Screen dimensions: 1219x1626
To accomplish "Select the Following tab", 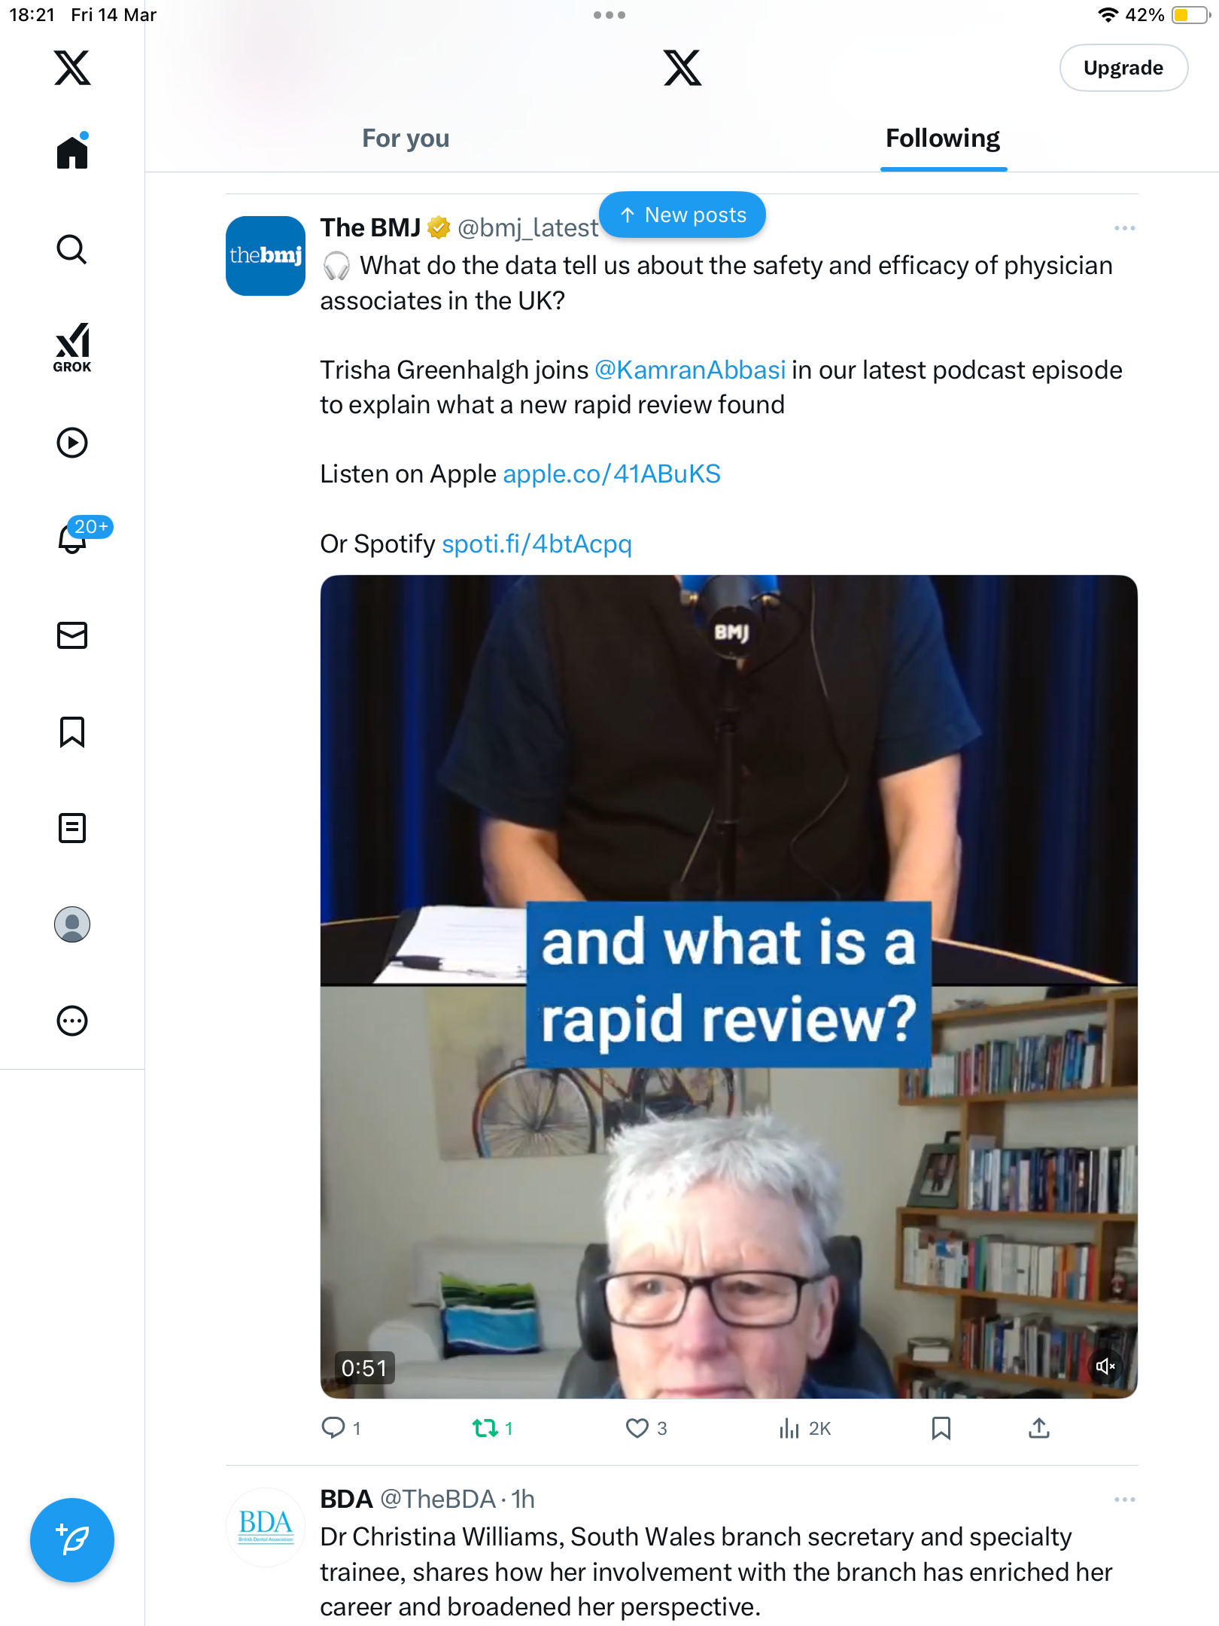I will click(x=943, y=139).
